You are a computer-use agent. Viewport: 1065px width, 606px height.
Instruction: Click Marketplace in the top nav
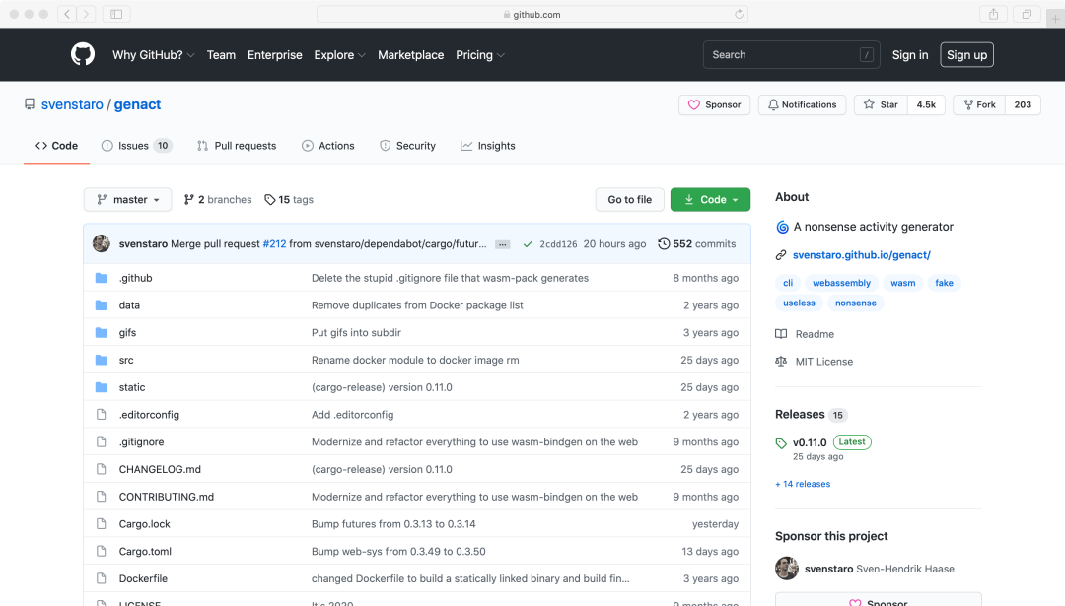[411, 55]
